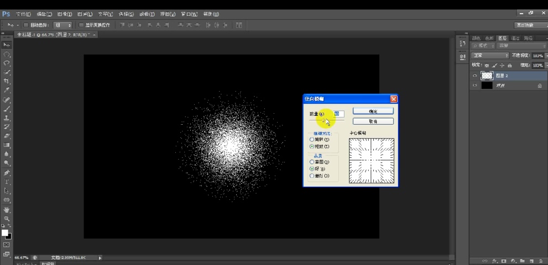
Task: Expand the workspace switcher dropdown
Action: point(529,25)
